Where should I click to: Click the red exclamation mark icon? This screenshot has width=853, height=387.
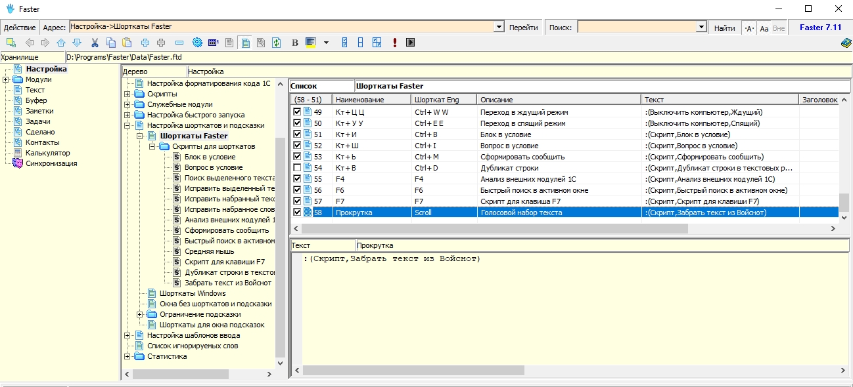394,43
